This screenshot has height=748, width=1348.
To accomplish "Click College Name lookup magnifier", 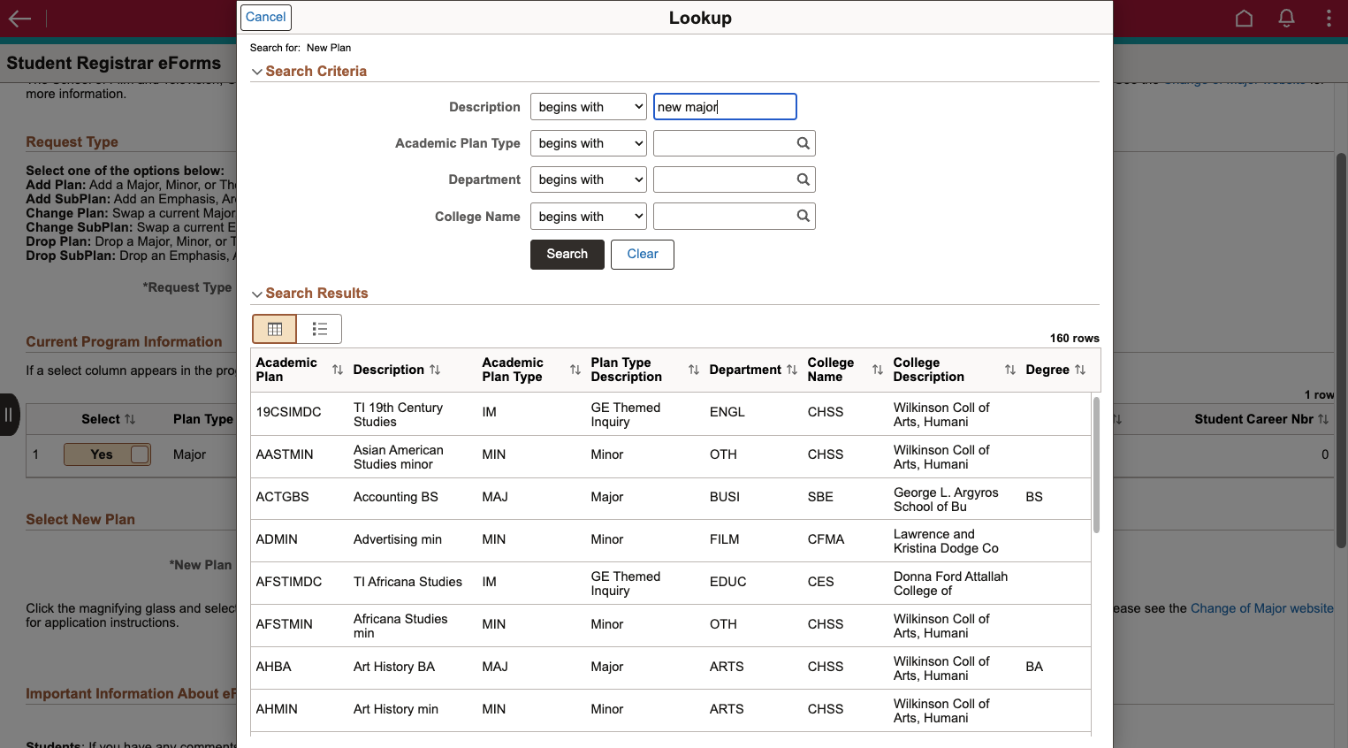I will tap(803, 216).
